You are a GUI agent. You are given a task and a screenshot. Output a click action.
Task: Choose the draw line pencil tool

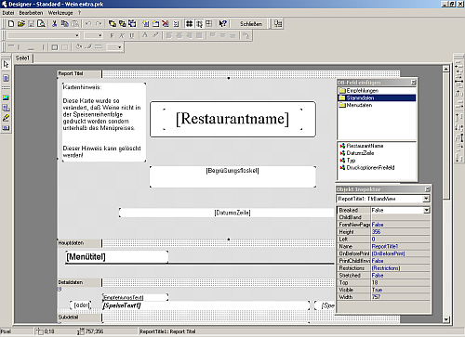tap(6, 118)
